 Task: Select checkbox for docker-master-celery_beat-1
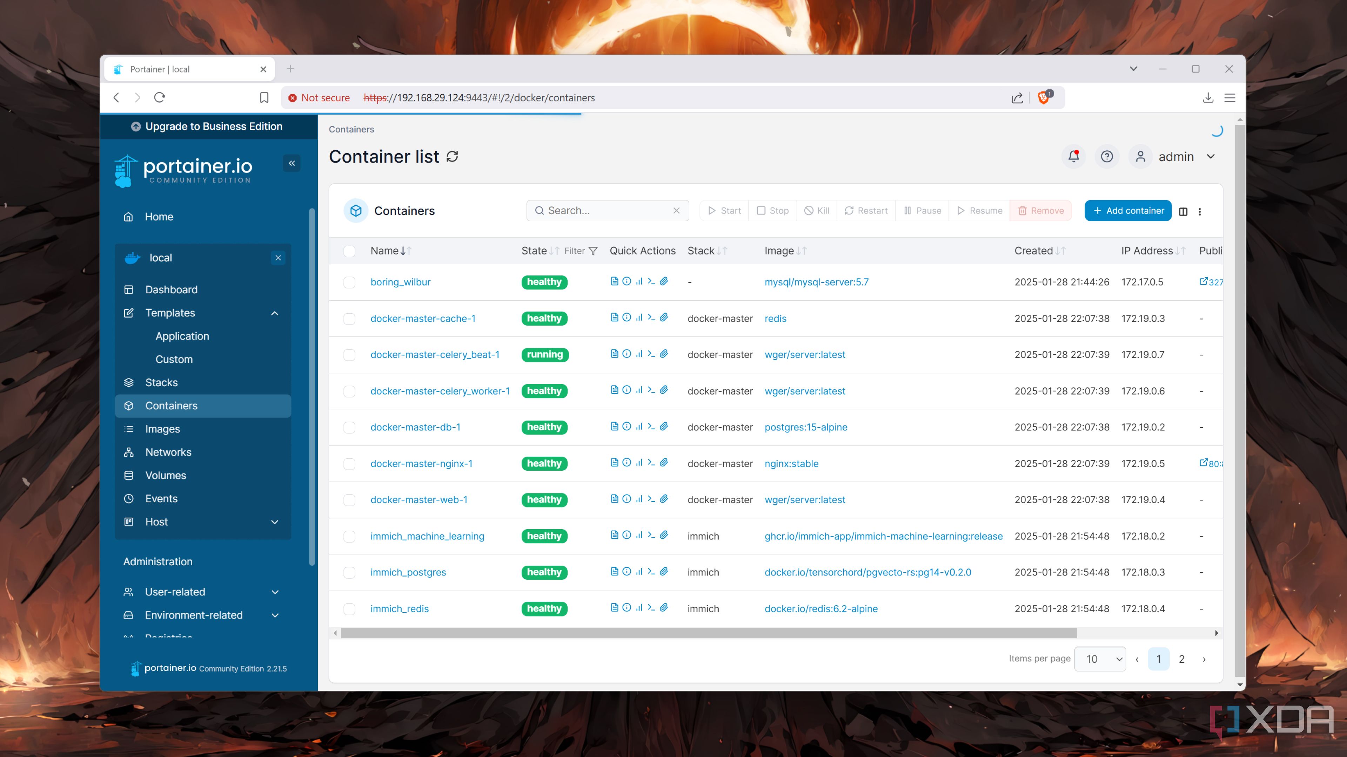349,354
